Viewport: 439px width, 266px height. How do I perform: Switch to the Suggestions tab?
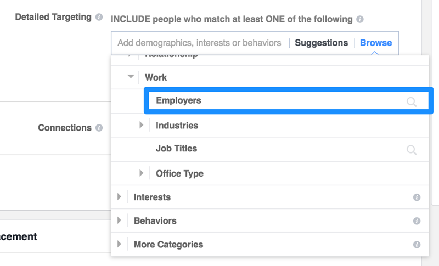pyautogui.click(x=322, y=43)
